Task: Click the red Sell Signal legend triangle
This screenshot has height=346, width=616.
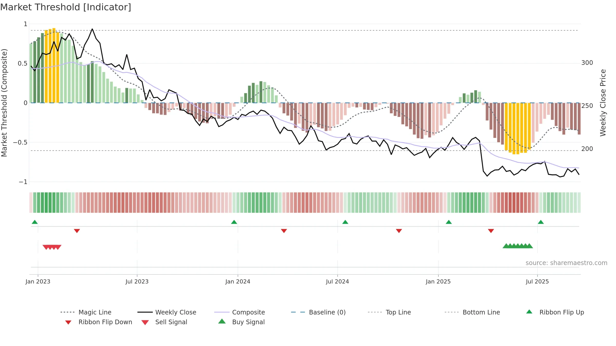Action: pyautogui.click(x=145, y=322)
